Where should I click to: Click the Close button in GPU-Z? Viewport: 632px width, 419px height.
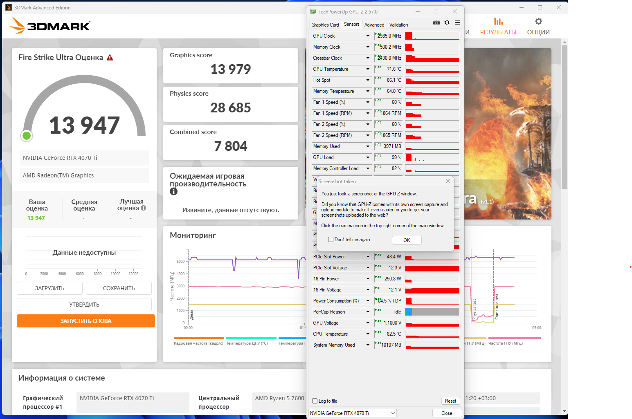point(447,413)
